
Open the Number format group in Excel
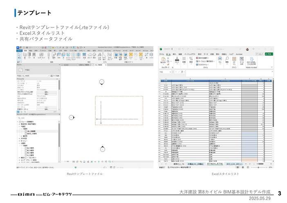191,60
